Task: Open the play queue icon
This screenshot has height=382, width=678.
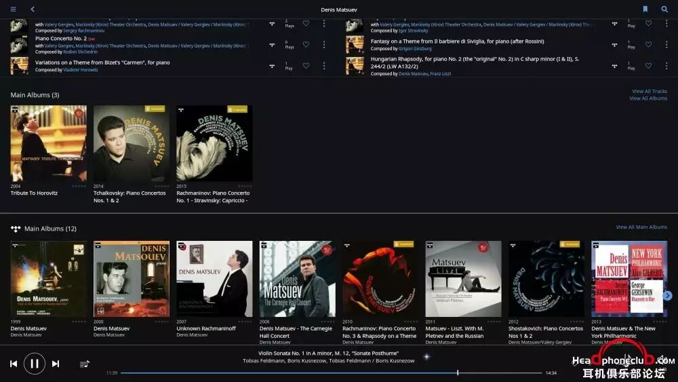Action: [x=85, y=364]
